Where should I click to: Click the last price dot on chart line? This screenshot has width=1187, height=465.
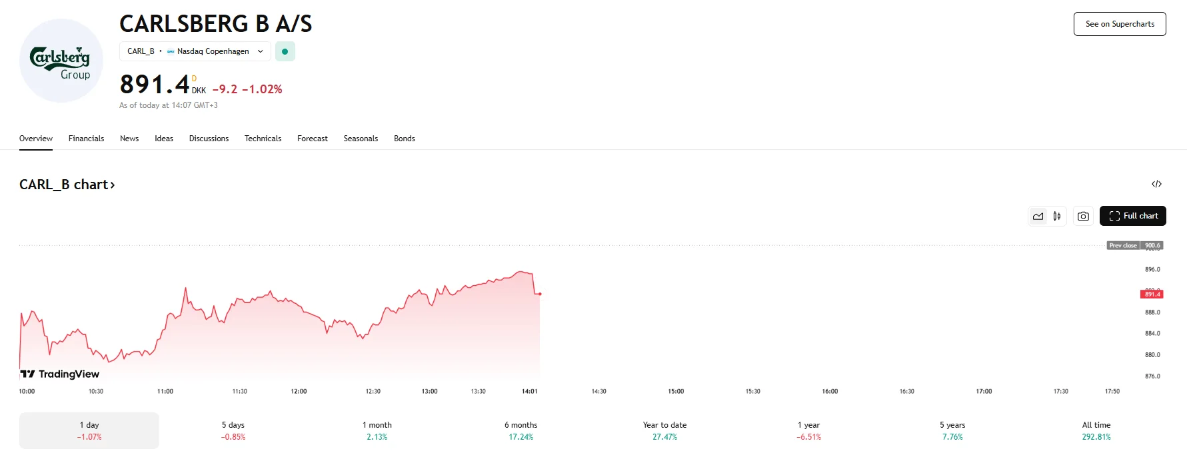tap(539, 294)
